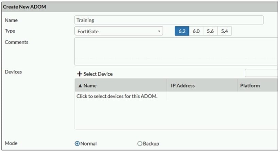Sort devices by IP Address column

click(183, 86)
